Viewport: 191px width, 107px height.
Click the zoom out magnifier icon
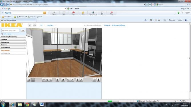(51, 80)
